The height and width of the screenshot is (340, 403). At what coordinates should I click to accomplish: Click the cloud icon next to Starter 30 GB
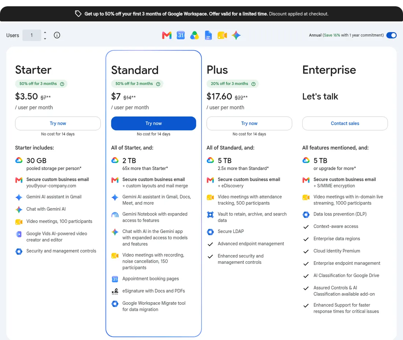pyautogui.click(x=19, y=160)
